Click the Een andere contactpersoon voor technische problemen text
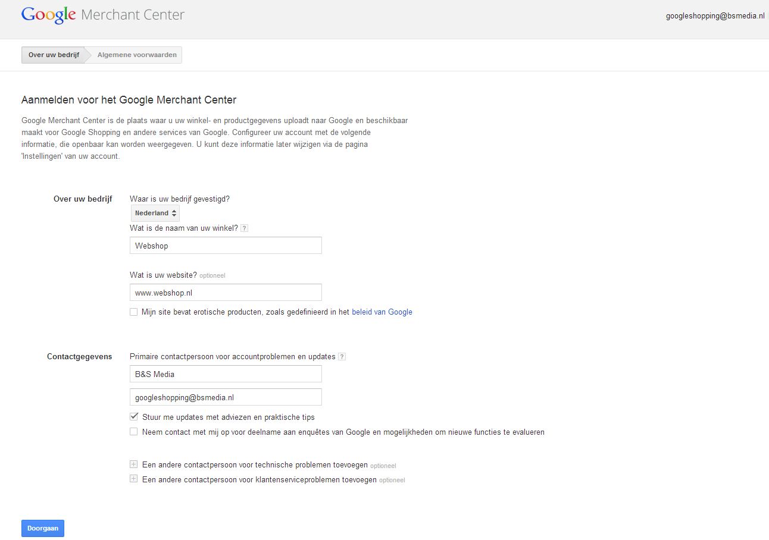769x540 pixels. [x=255, y=465]
